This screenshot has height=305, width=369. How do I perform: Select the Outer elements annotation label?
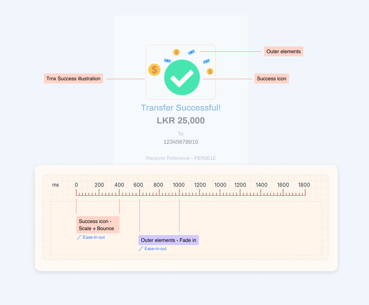284,51
